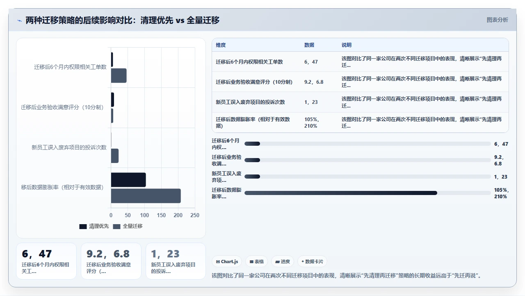This screenshot has height=296, width=525.
Task: Click the 表格 tag chip
Action: click(257, 262)
